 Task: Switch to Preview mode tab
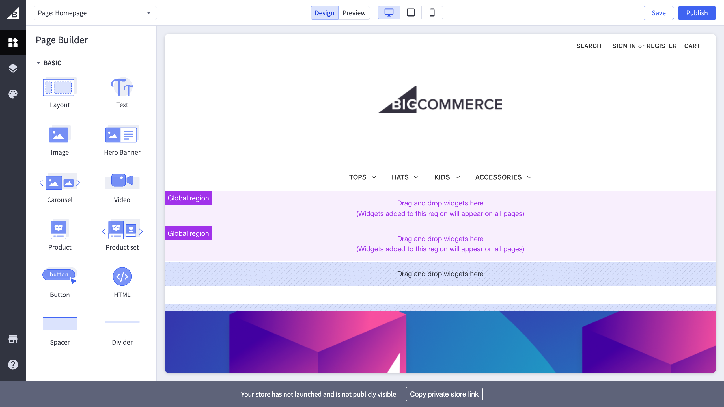tap(354, 13)
